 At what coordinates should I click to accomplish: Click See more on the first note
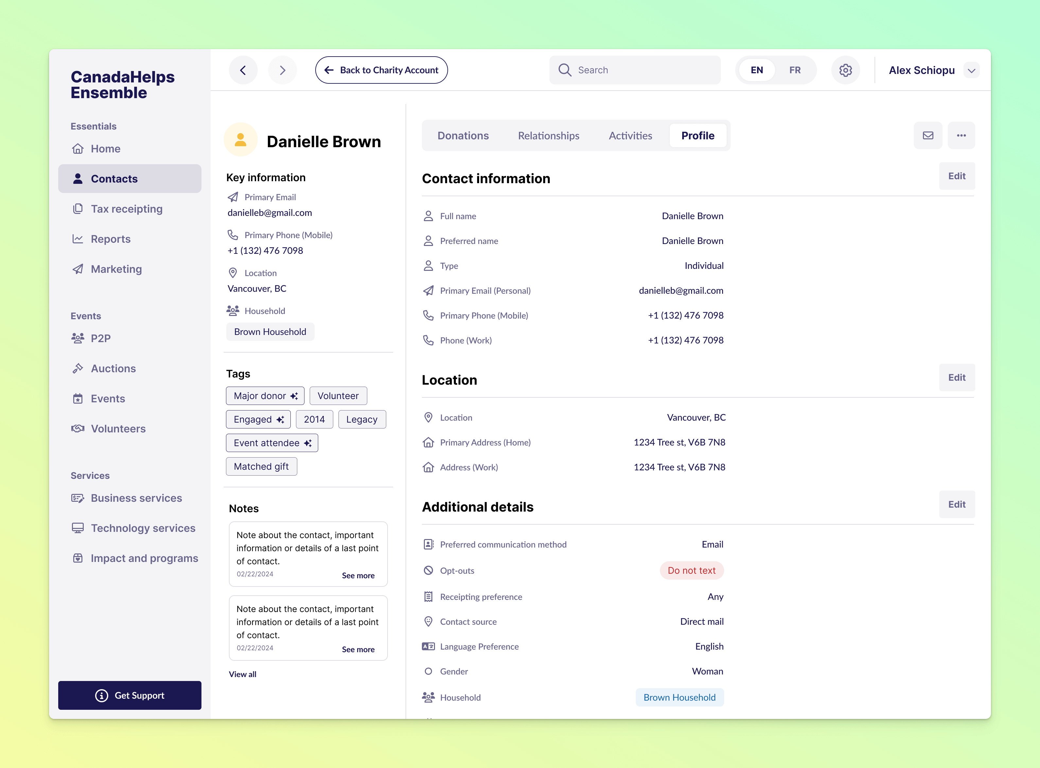(x=358, y=576)
